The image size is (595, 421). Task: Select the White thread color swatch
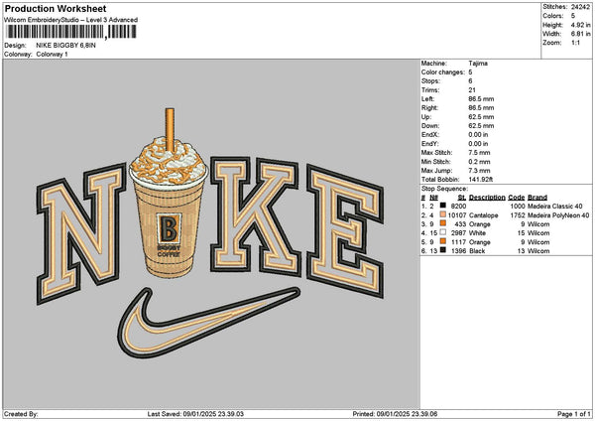[443, 232]
